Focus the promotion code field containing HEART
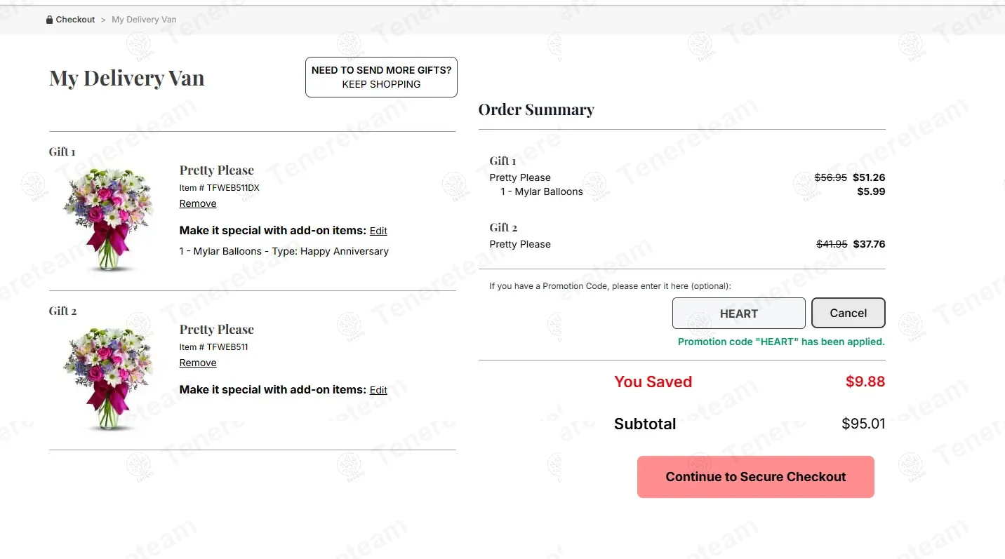The width and height of the screenshot is (1005, 559). (x=738, y=314)
